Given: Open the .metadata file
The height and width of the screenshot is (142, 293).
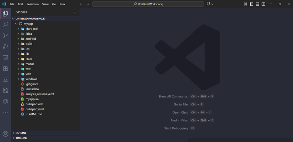Looking at the screenshot, I should point(45,89).
